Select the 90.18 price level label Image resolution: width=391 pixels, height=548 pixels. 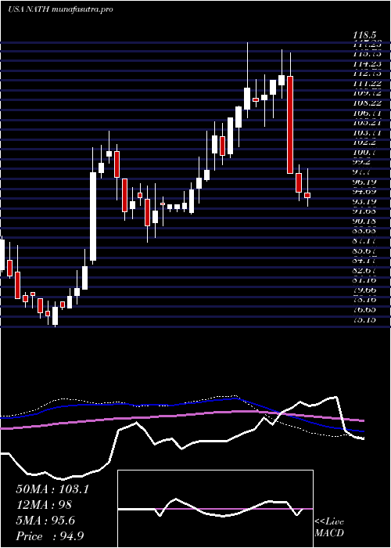[364, 221]
